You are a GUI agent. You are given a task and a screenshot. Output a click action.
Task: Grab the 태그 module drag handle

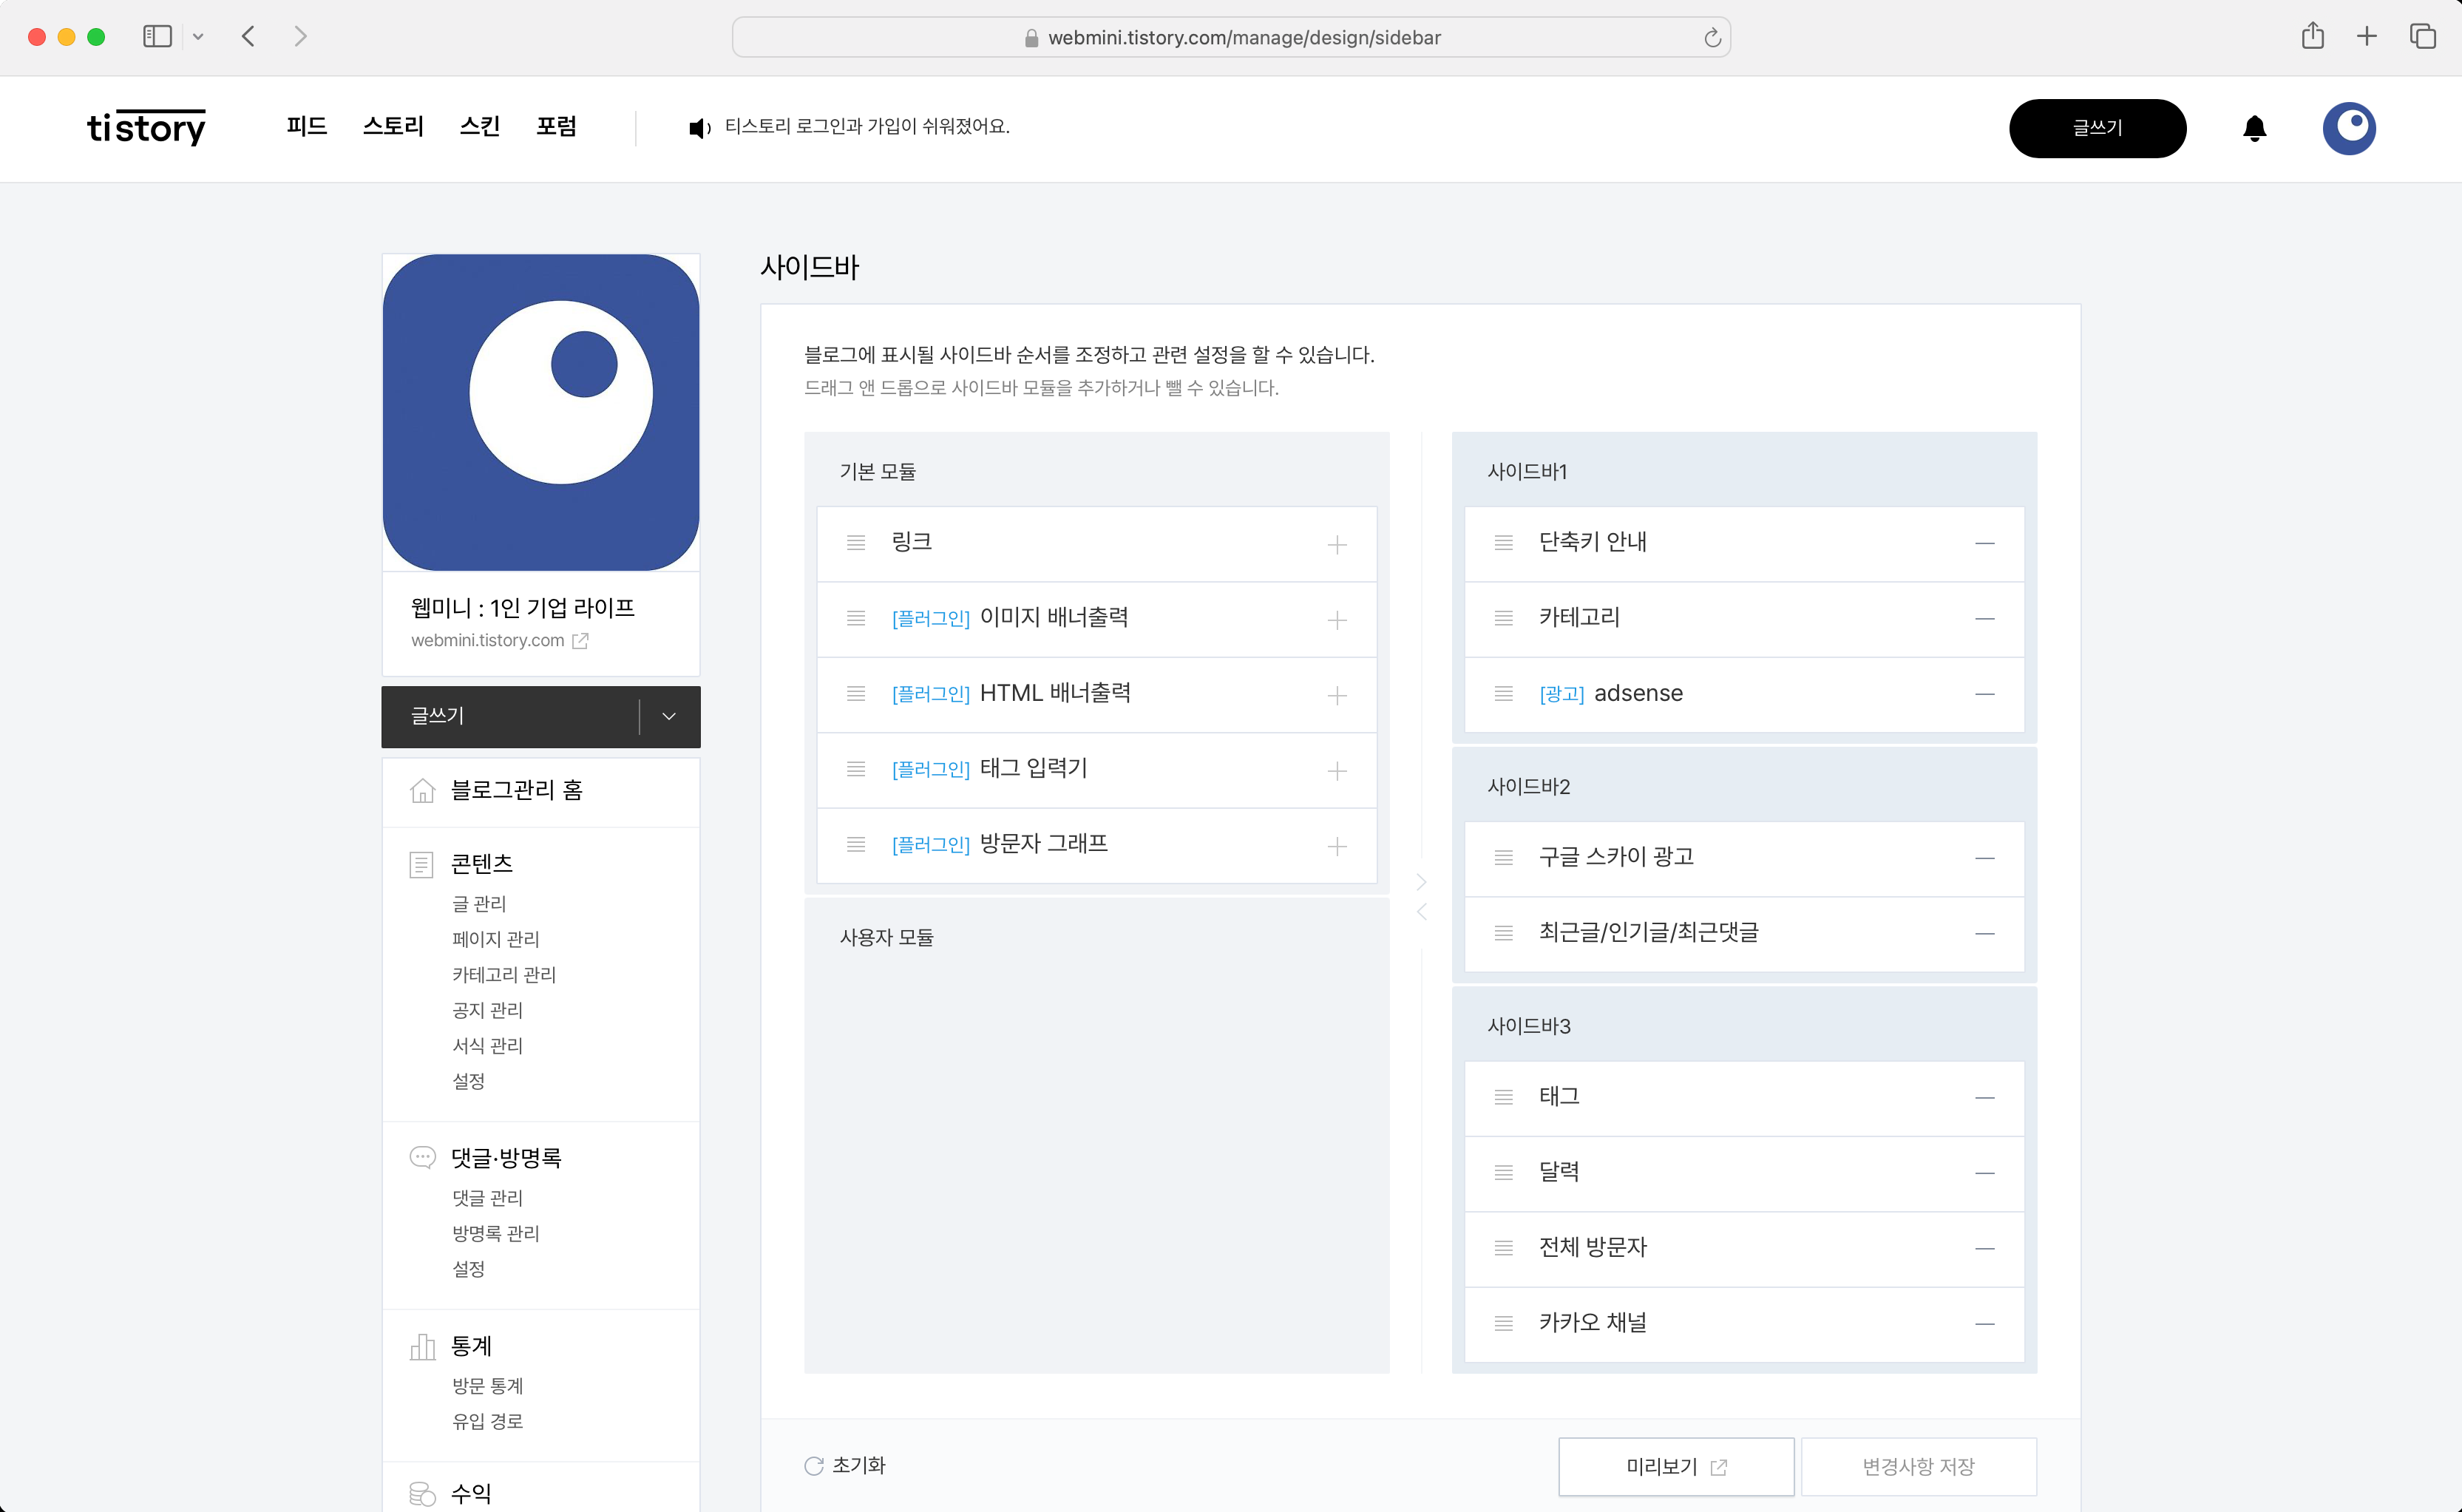(x=1503, y=1097)
